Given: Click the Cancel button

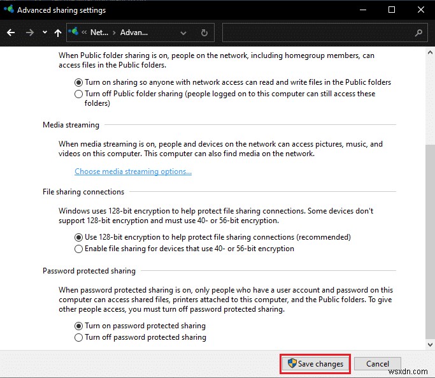Looking at the screenshot, I should 378,363.
